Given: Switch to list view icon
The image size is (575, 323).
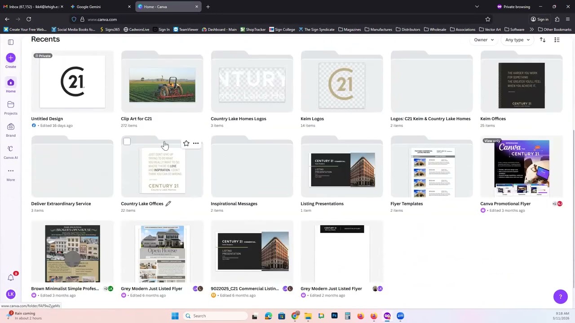Looking at the screenshot, I should pos(557,40).
